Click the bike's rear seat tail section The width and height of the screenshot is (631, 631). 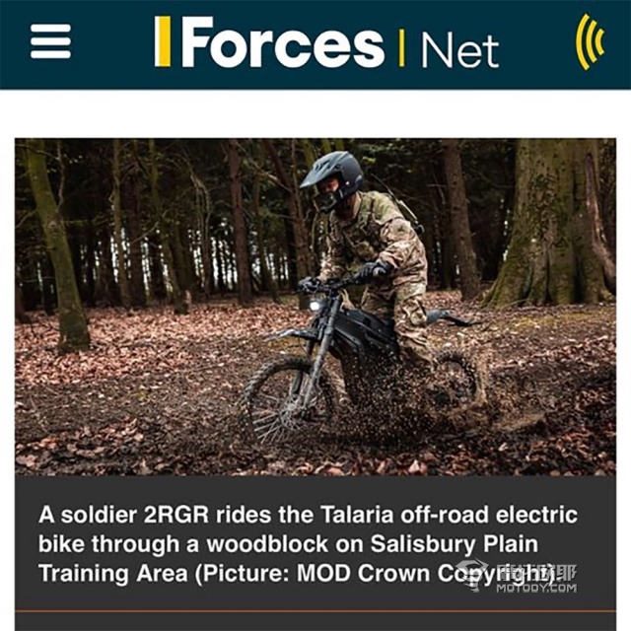tap(451, 316)
